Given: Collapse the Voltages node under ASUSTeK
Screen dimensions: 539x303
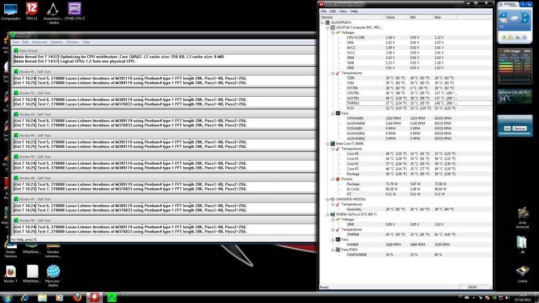Looking at the screenshot, I should (x=333, y=33).
